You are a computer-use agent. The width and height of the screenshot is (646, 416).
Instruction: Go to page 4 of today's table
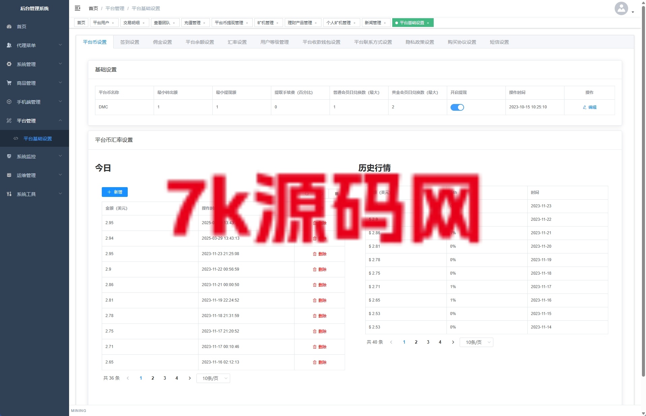coord(177,378)
